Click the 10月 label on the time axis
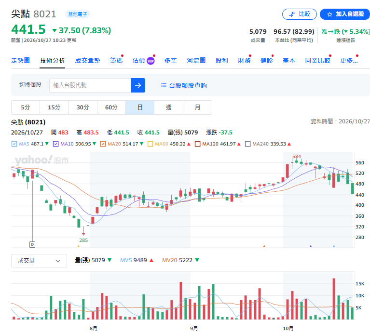Viewport: 370px width, 333px height. click(288, 328)
